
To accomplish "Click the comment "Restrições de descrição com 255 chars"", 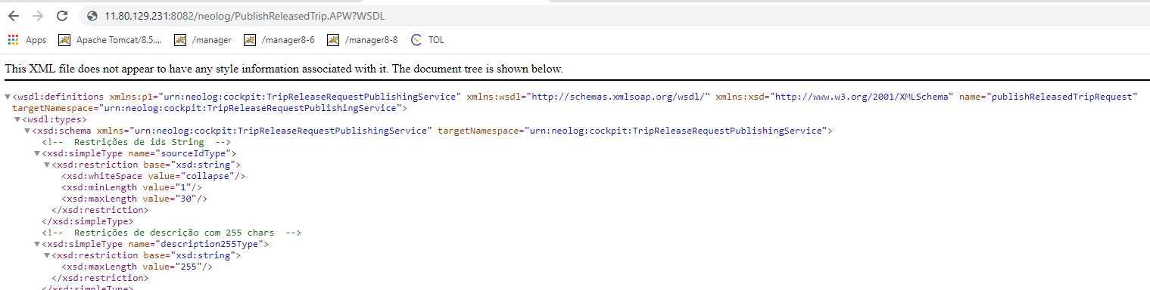I will (x=172, y=233).
